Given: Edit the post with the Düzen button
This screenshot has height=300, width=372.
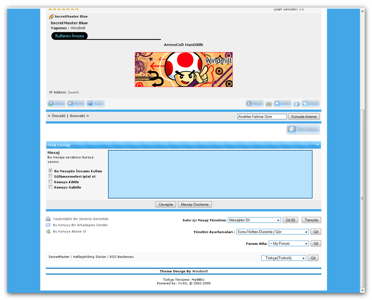Looking at the screenshot, I should coord(255,103).
